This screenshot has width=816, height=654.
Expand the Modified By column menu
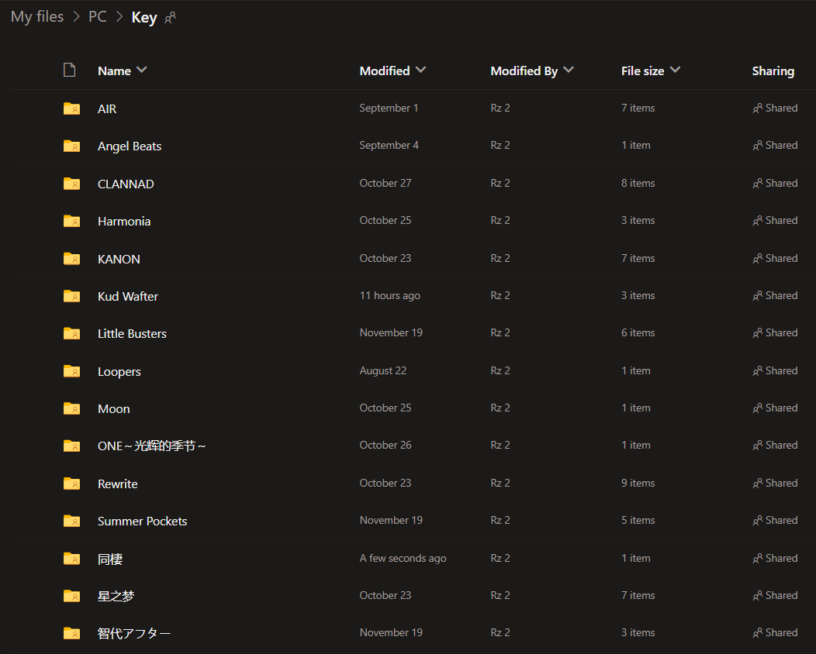tap(569, 70)
